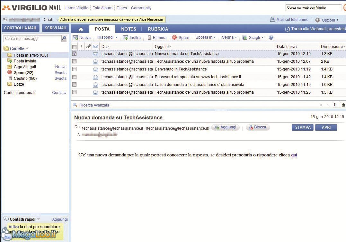Check the 11.25 'nuova risposta' message checkbox
This screenshot has height=242, width=346.
[x=74, y=92]
